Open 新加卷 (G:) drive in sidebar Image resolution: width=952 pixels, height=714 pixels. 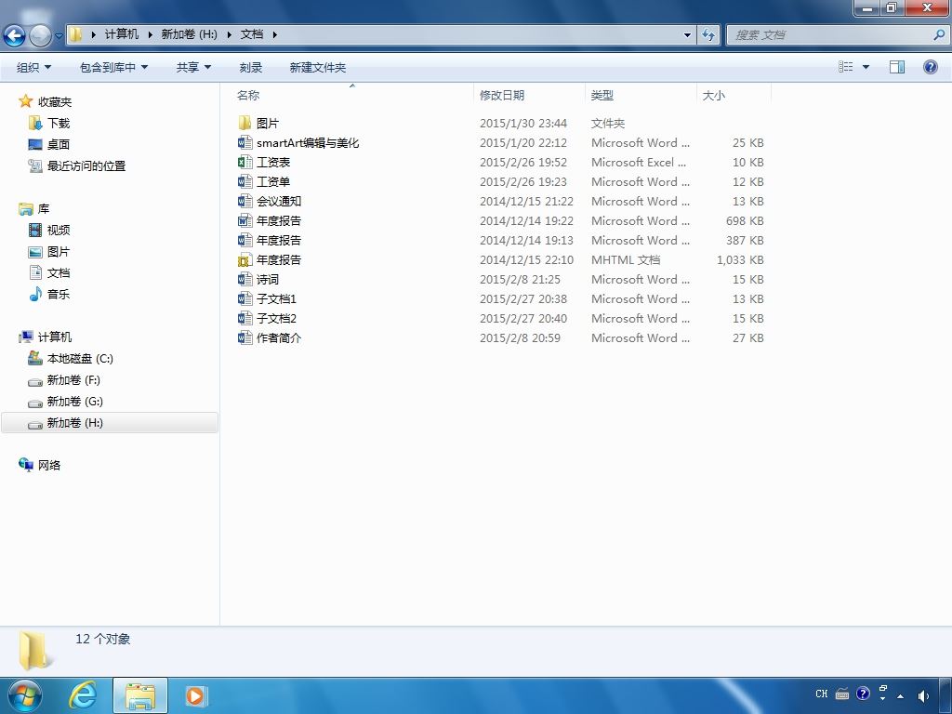click(74, 402)
